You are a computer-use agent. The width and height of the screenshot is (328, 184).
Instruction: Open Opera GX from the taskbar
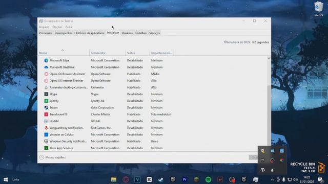pyautogui.click(x=126, y=179)
